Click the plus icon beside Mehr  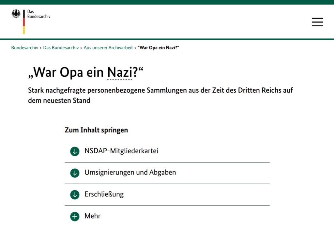click(75, 216)
